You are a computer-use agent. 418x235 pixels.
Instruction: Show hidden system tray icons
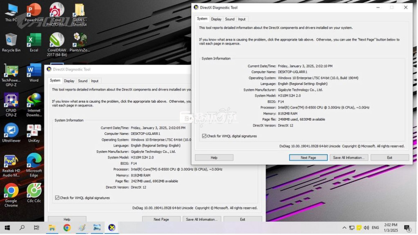(x=344, y=228)
